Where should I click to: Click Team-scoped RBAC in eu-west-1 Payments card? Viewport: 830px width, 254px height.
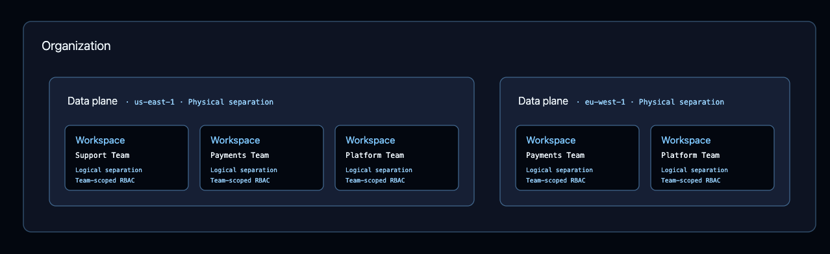(555, 181)
